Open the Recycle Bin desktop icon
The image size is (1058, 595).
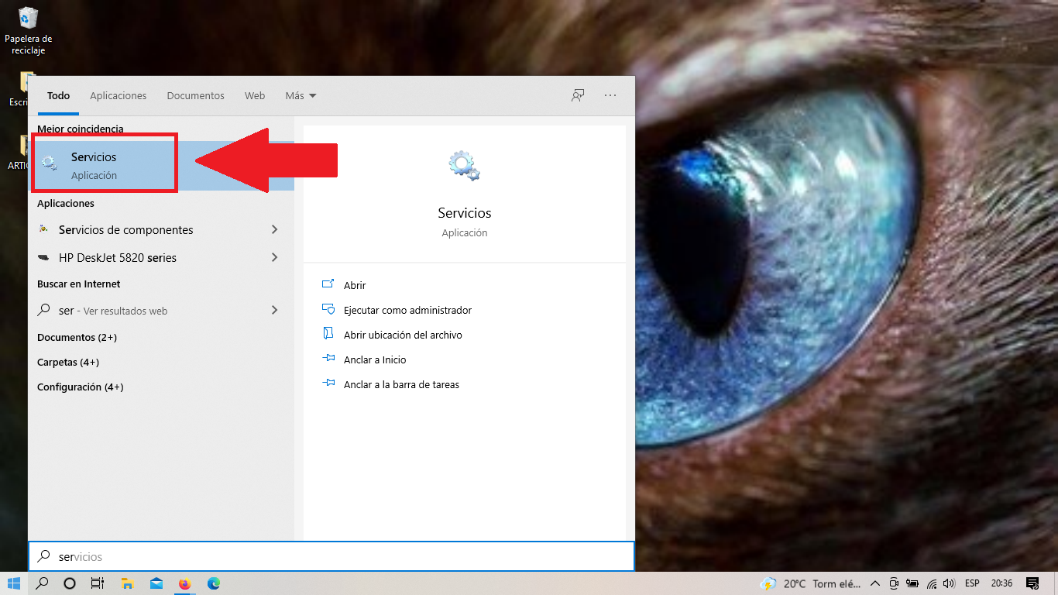pyautogui.click(x=28, y=29)
